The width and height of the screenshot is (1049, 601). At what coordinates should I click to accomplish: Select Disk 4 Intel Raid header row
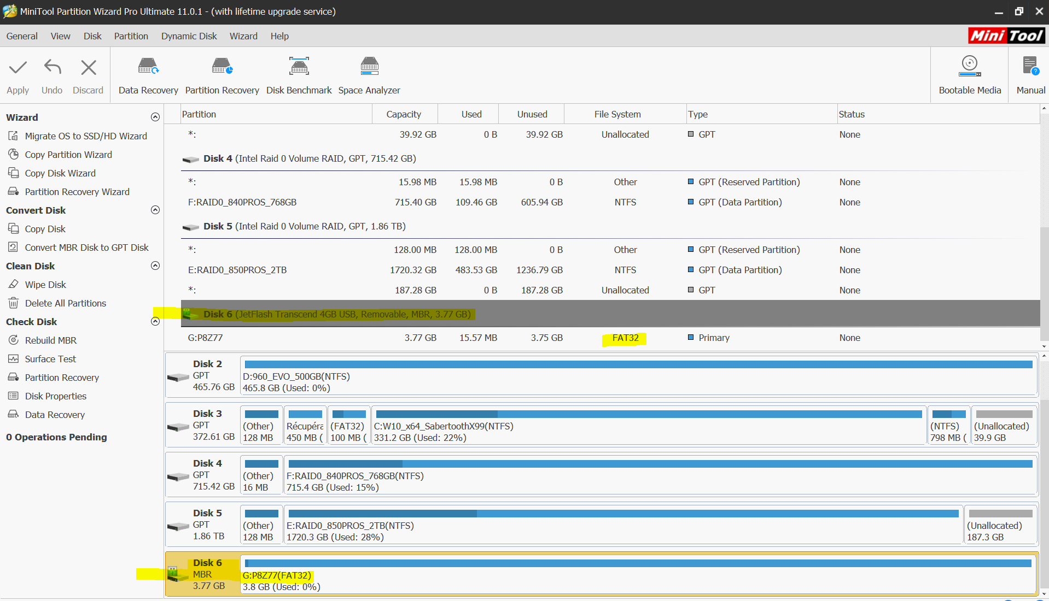[610, 158]
